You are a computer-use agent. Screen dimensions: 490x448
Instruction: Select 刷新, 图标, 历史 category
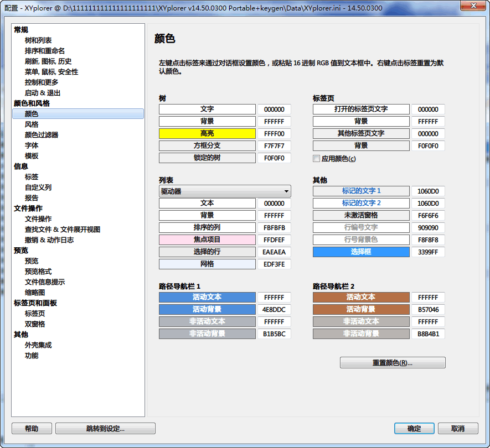tap(48, 61)
